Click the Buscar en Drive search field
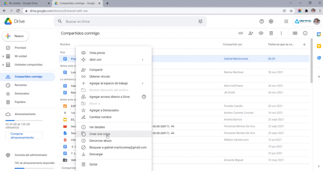This screenshot has height=171, width=323. pyautogui.click(x=126, y=21)
